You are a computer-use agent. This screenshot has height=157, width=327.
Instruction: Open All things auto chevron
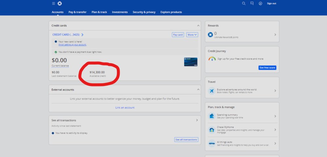pyautogui.click(x=275, y=144)
